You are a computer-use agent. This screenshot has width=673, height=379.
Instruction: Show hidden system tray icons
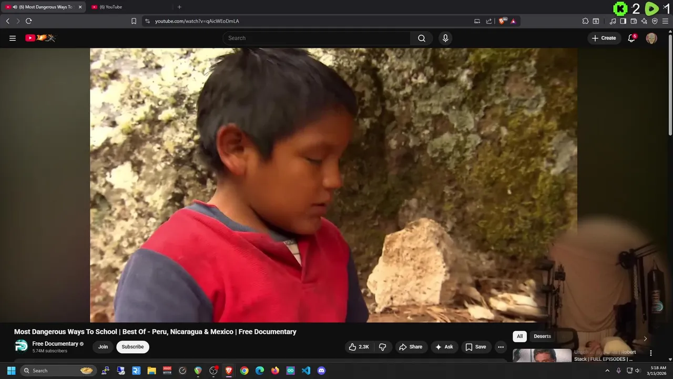click(608, 371)
